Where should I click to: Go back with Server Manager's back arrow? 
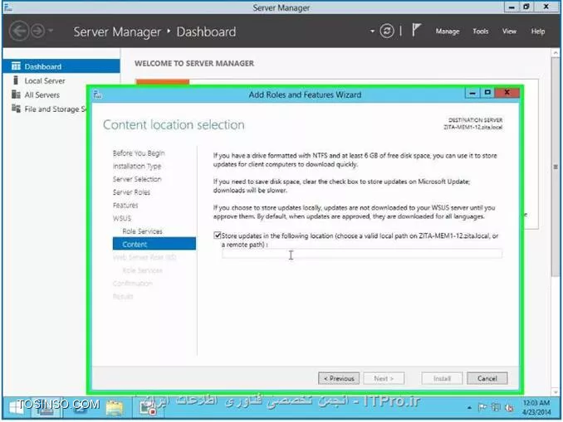[x=19, y=32]
